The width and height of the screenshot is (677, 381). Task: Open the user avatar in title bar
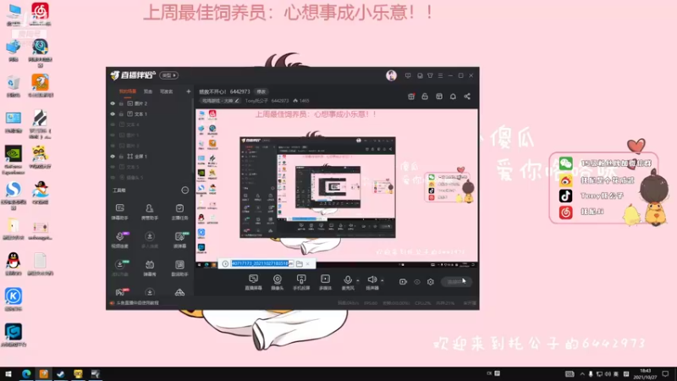[x=391, y=75]
